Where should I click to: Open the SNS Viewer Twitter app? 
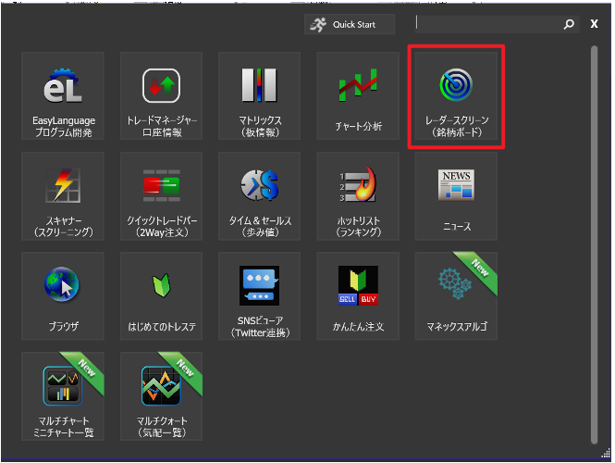point(259,296)
